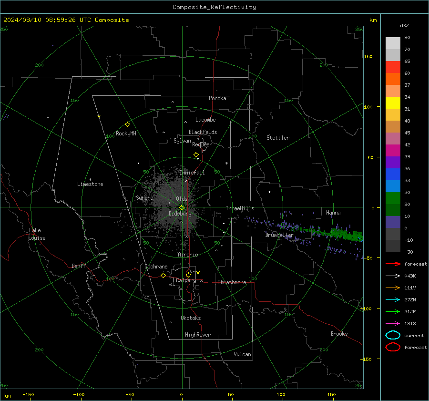Click the Cochrane town label

click(x=156, y=267)
